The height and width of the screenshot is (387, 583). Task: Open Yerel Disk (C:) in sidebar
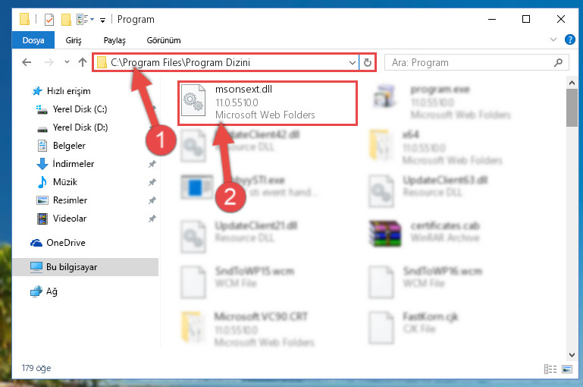tap(80, 109)
